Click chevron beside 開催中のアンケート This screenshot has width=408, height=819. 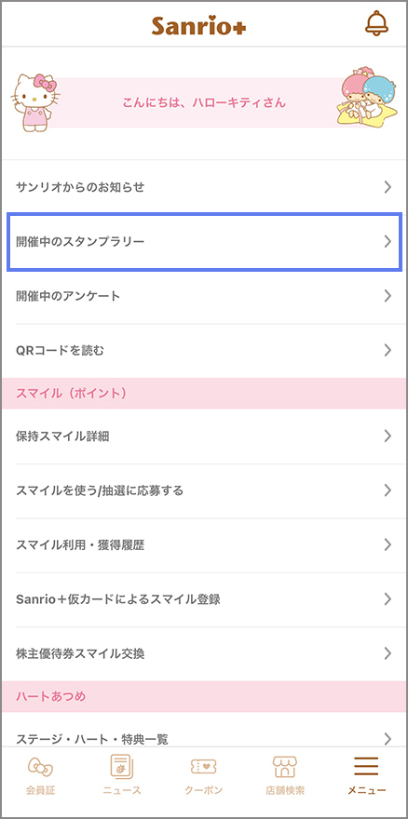388,296
